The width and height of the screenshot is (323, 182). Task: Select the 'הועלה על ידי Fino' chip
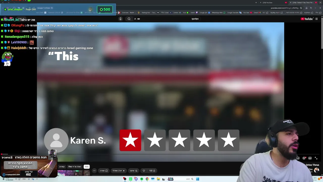click(x=75, y=167)
